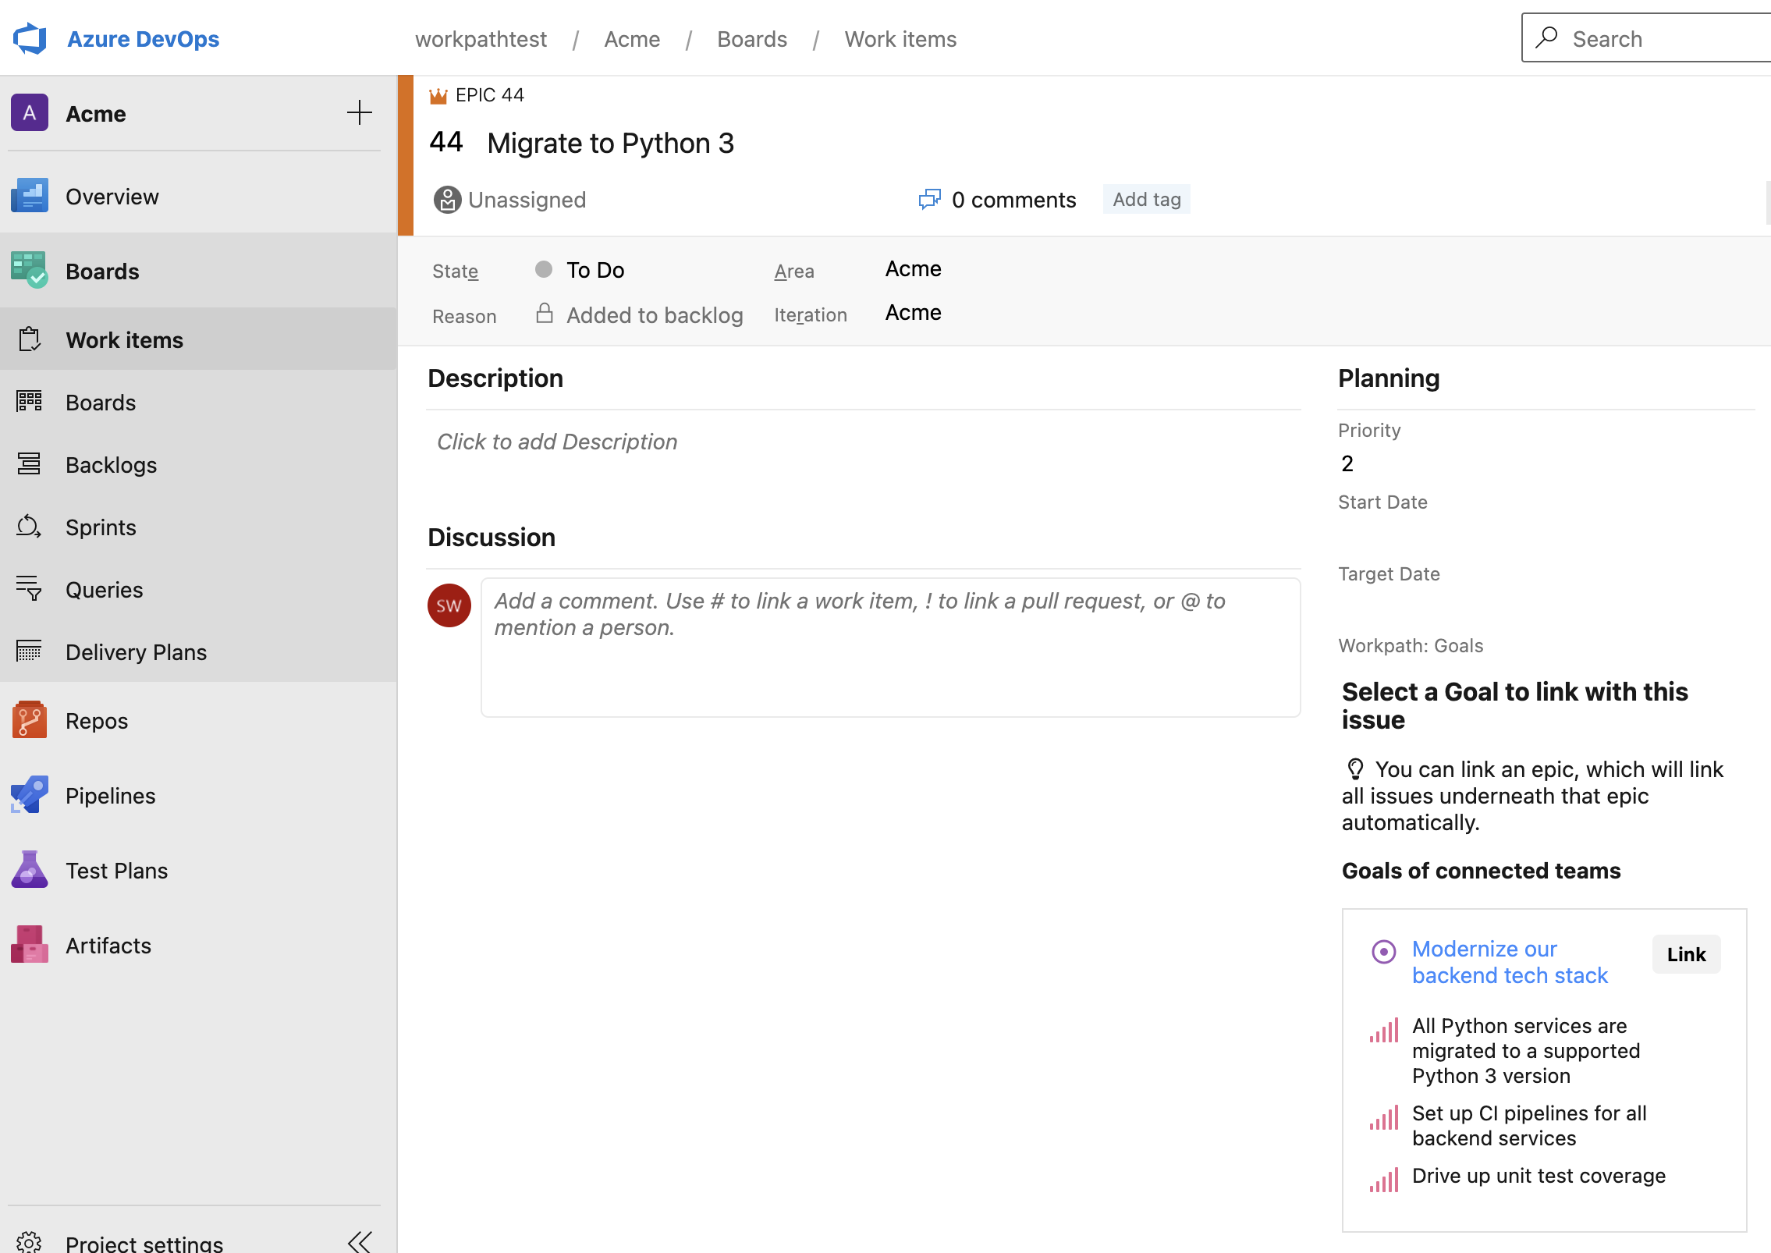Click 'Drive up unit test coverage' text
Viewport: 1771px width, 1253px height.
tap(1539, 1175)
